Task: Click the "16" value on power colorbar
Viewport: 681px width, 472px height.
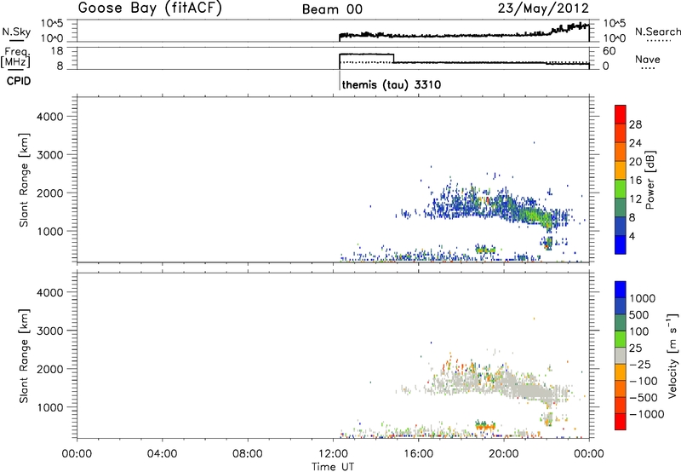Action: click(x=635, y=181)
